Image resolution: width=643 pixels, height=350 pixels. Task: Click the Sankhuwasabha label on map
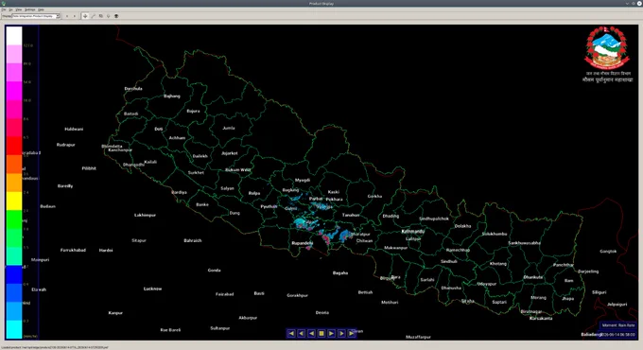point(524,243)
